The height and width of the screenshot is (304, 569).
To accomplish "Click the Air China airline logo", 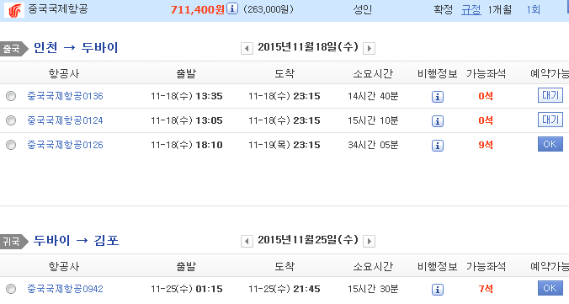I will [14, 10].
